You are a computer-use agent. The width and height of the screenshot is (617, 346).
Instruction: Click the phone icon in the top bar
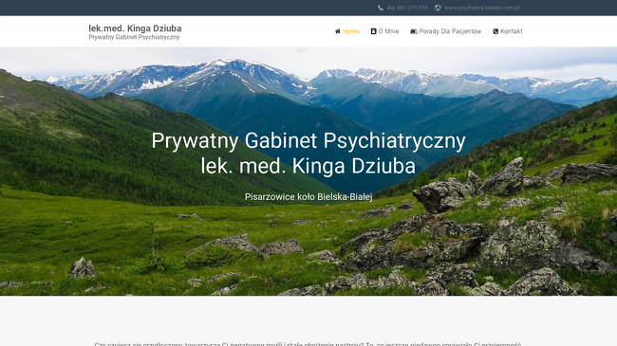point(381,8)
